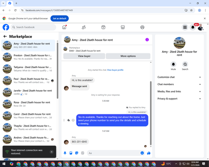
Task: Open conversation information purple icon
Action: [147, 40]
